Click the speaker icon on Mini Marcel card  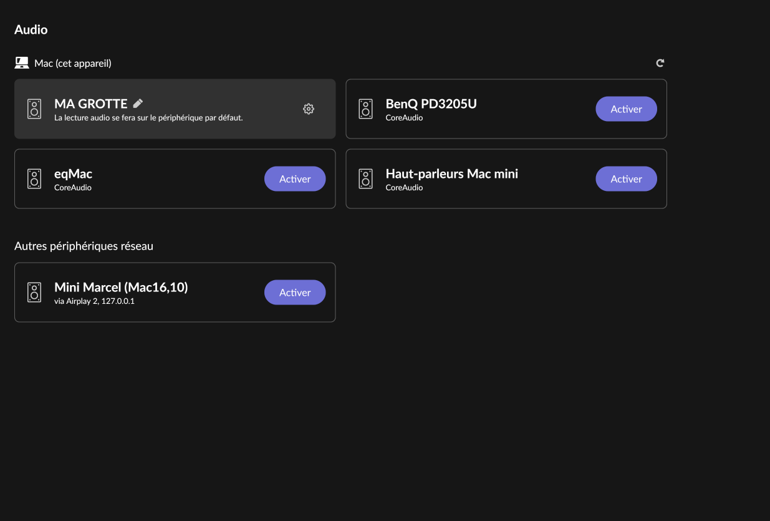pos(35,293)
